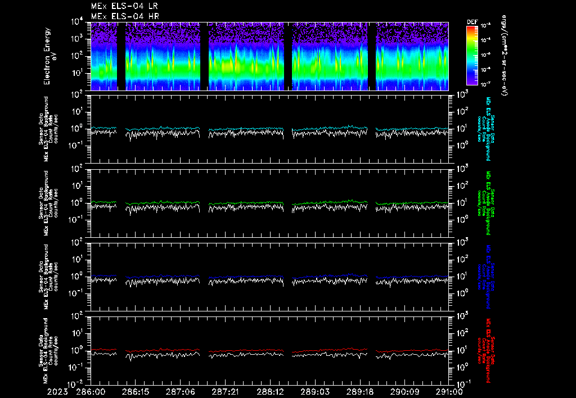Click the blue background count rate trace
The height and width of the screenshot is (398, 576).
(x=269, y=276)
